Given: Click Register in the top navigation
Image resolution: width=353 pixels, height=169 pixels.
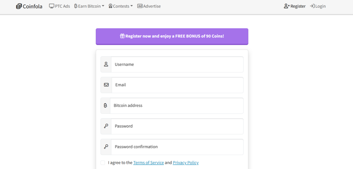Looking at the screenshot, I should (295, 6).
